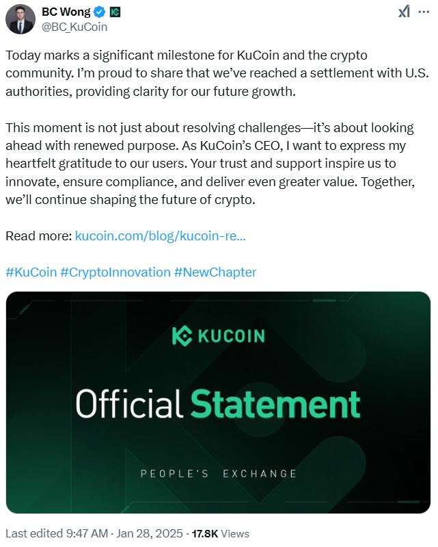
Task: Open the #CryptoInnovation hashtag
Action: [x=115, y=272]
